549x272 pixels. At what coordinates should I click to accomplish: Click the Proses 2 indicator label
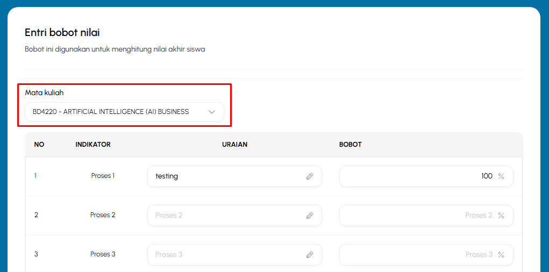coord(103,215)
